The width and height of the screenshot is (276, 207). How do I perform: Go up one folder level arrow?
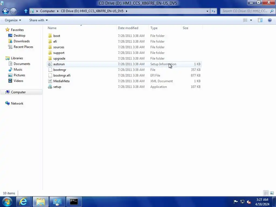point(26,11)
